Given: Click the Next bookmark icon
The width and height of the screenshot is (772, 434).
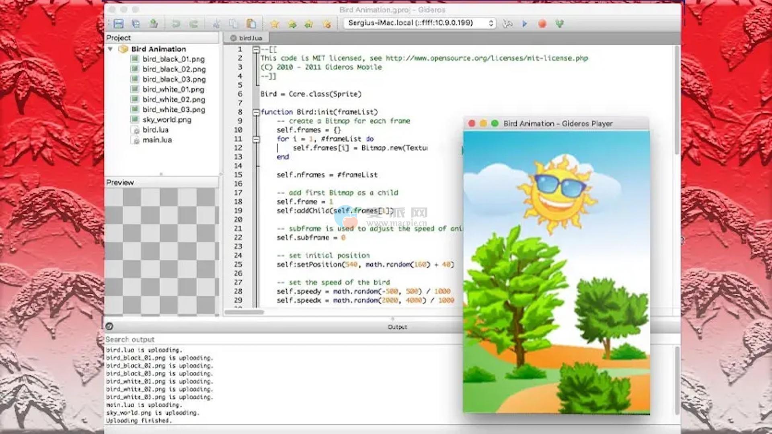Looking at the screenshot, I should pos(292,24).
